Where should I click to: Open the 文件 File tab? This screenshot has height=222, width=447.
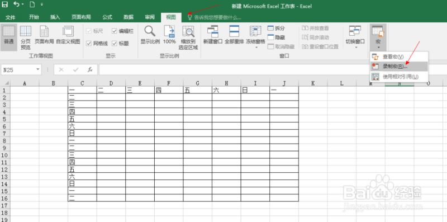coord(10,17)
